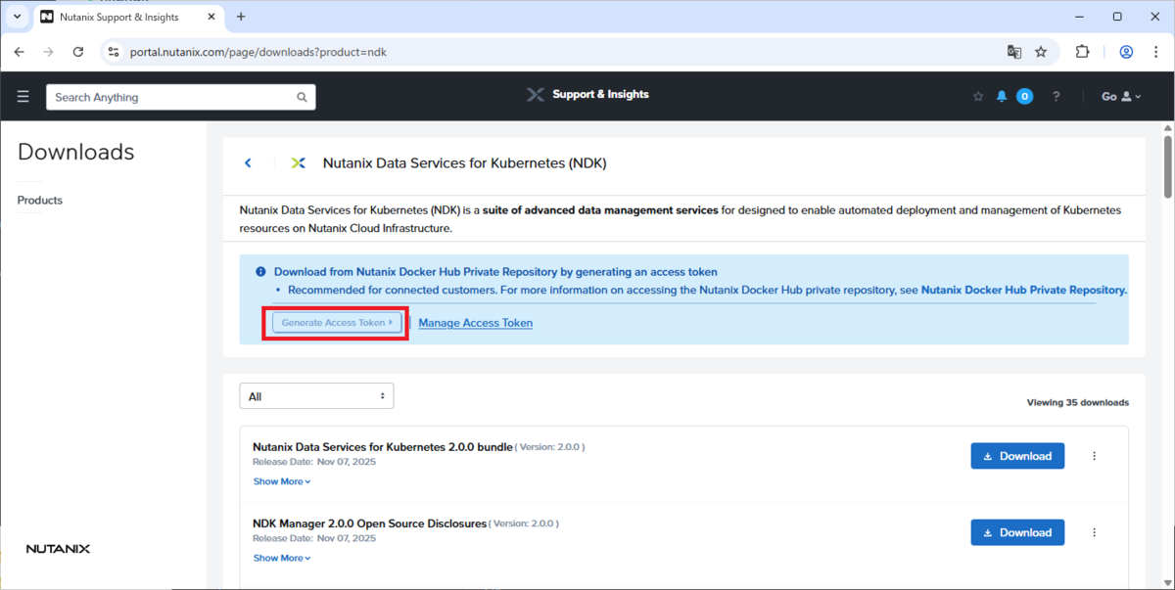This screenshot has width=1175, height=590.
Task: Click the info icon in blue banner
Action: 260,272
